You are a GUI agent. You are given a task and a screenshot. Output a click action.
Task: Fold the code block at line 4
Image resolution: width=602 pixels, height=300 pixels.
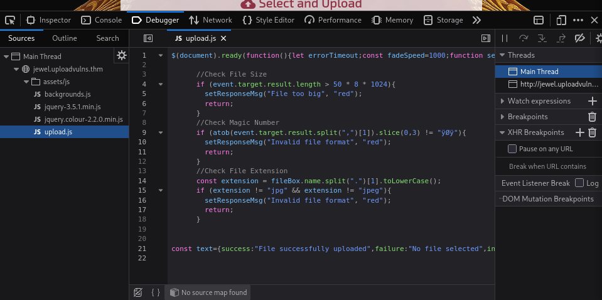coord(161,84)
